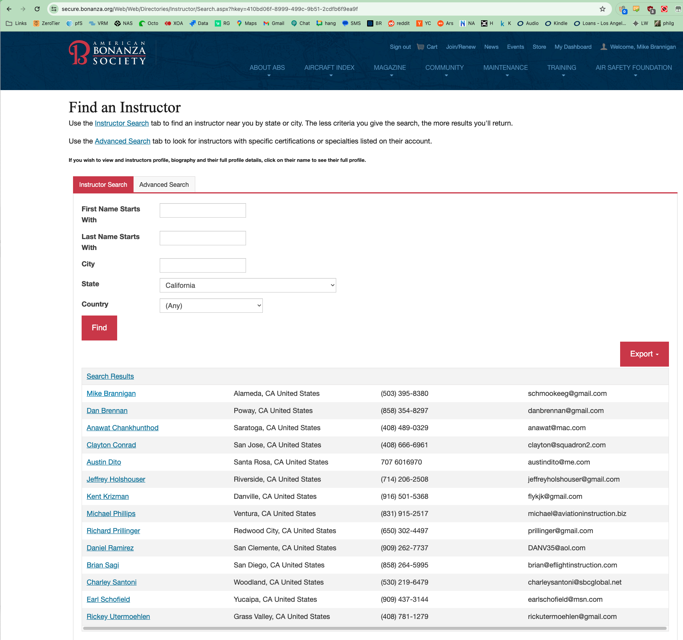
Task: Switch to the Advanced Search tab
Action: 164,185
